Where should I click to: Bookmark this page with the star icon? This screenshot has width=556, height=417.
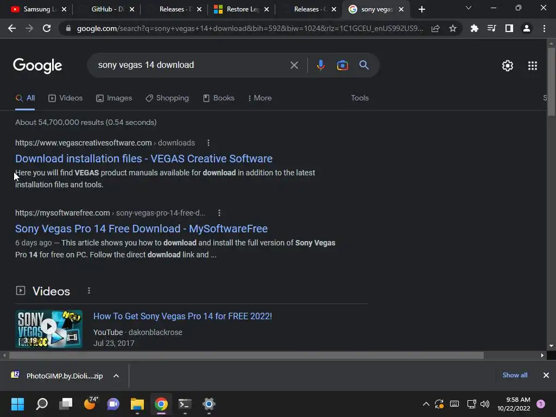452,28
